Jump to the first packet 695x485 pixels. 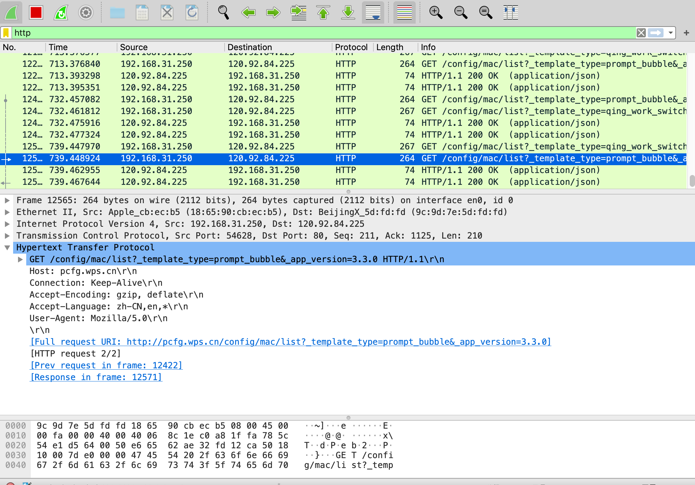coord(323,12)
